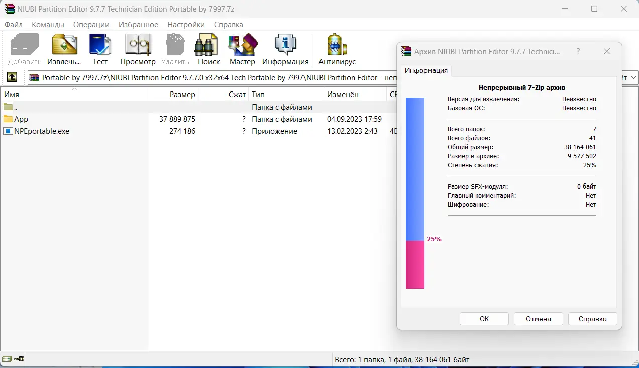
Task: Open the Команды menu
Action: tap(48, 24)
